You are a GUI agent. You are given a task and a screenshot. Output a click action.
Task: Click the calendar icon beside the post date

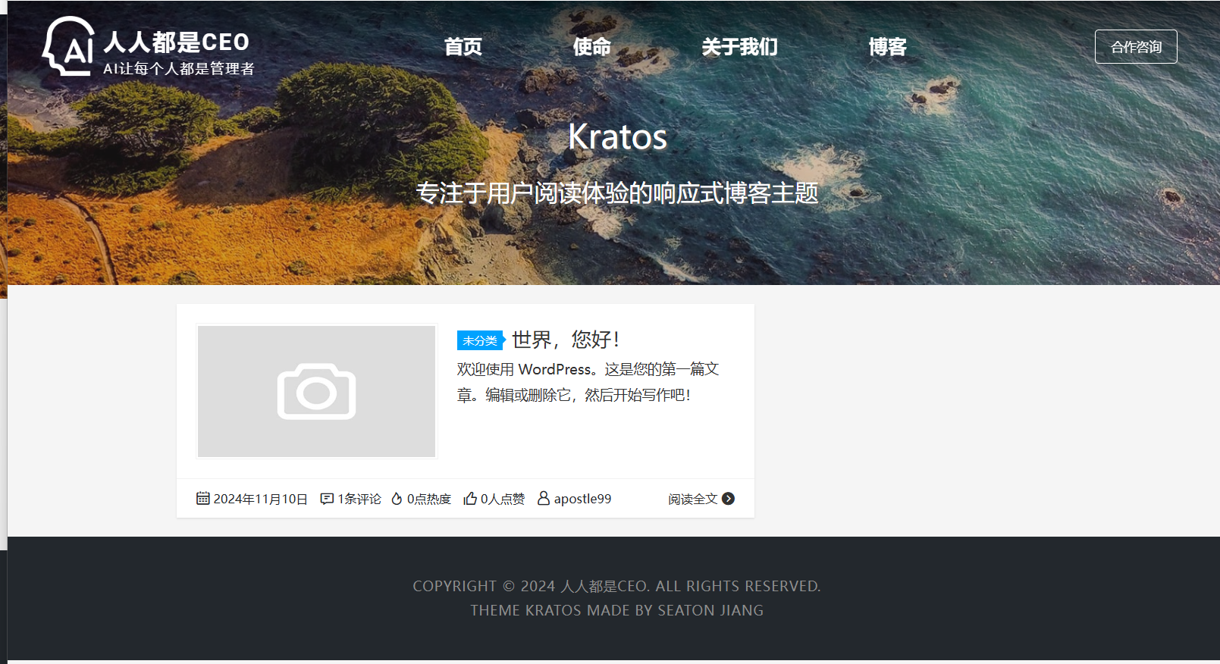pyautogui.click(x=202, y=498)
